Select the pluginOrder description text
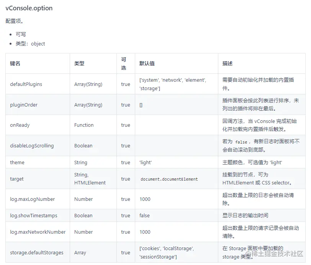 pyautogui.click(x=260, y=105)
